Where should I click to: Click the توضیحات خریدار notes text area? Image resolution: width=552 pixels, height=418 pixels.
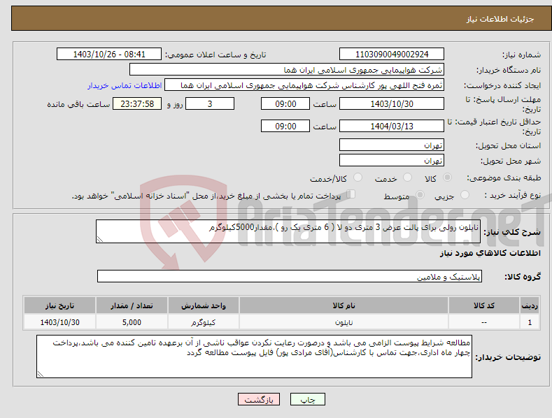tap(254, 356)
